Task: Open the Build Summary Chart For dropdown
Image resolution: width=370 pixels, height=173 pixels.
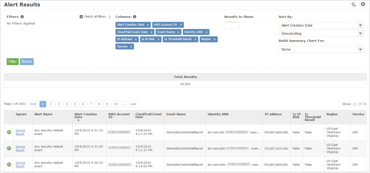Action: (321, 49)
